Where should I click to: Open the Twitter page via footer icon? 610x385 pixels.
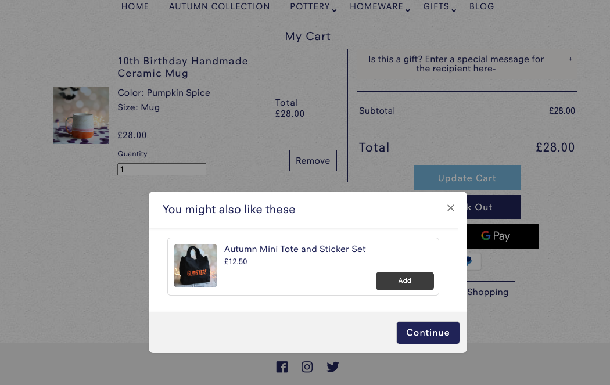pos(333,366)
